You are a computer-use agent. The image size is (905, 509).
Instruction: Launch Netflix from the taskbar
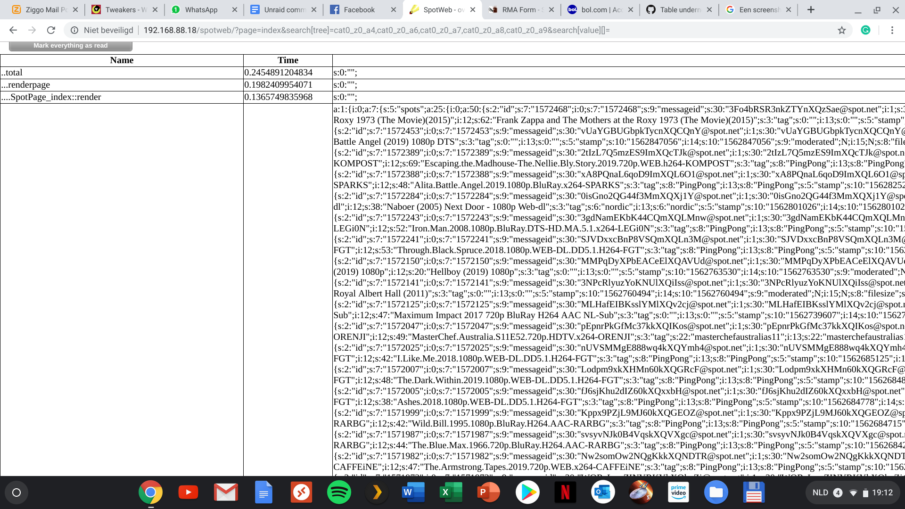(565, 492)
